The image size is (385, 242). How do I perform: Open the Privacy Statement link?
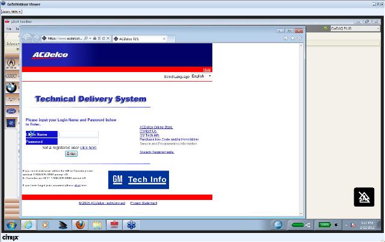click(144, 203)
